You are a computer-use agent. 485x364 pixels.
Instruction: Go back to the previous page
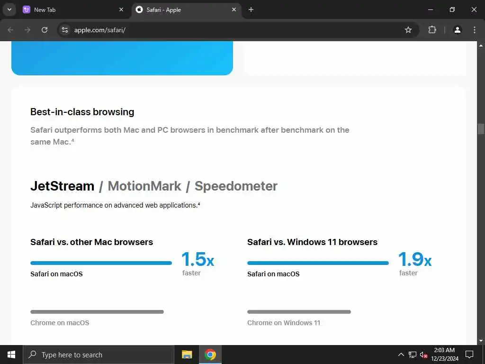click(x=10, y=30)
